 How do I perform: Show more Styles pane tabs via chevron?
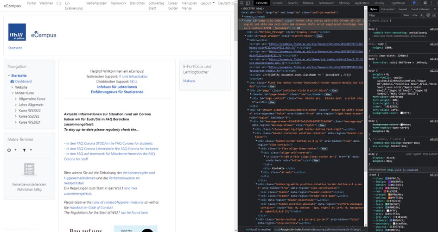tap(435, 9)
